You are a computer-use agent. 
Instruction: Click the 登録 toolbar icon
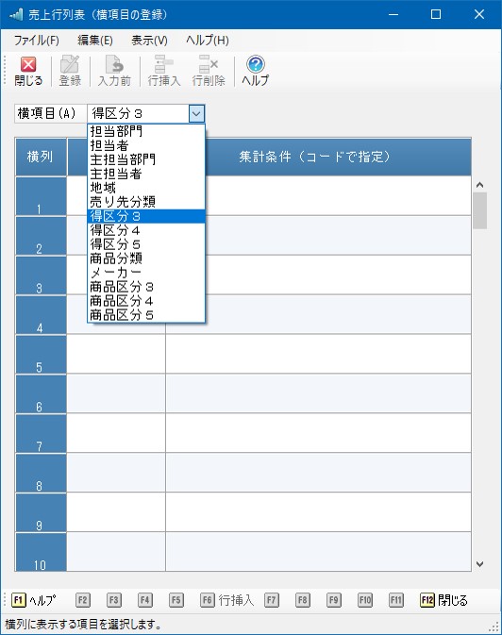pyautogui.click(x=70, y=71)
